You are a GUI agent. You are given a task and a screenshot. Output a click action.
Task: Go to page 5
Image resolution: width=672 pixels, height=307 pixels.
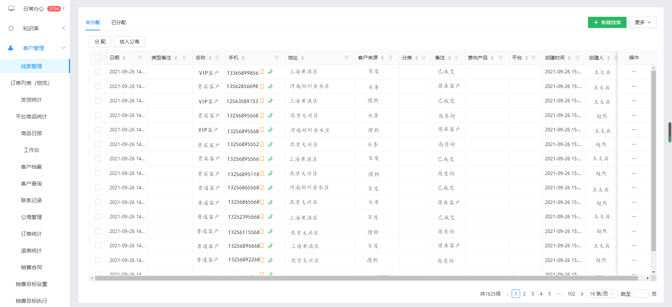549,294
